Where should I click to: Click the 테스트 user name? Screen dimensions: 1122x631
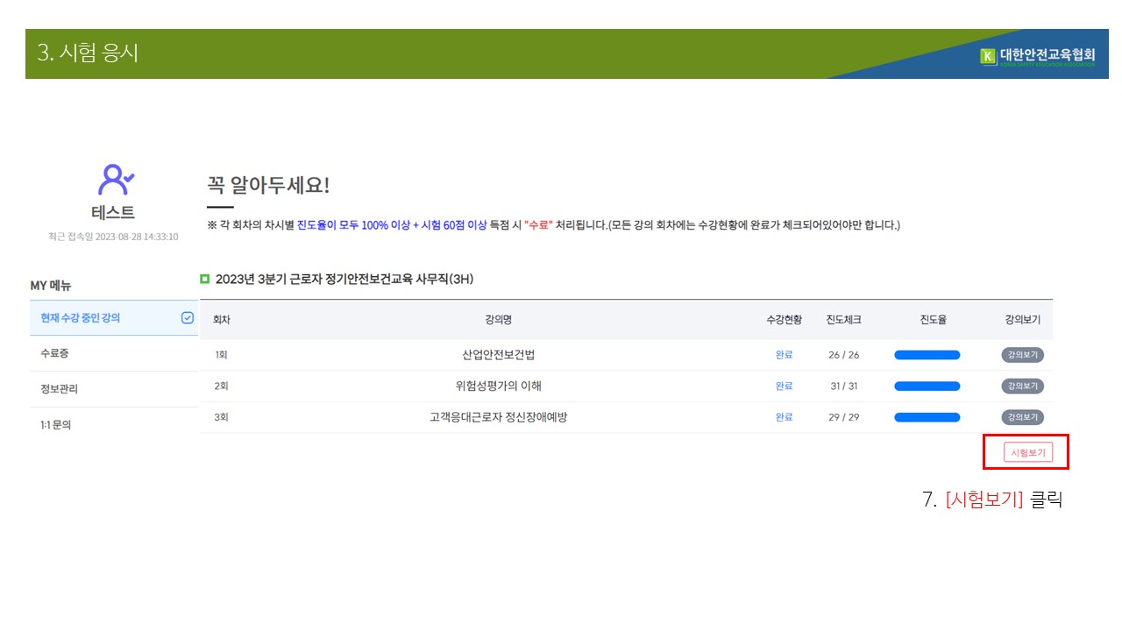pos(113,213)
